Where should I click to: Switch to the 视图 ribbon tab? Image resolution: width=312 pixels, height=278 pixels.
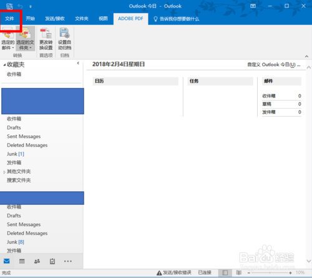(103, 19)
